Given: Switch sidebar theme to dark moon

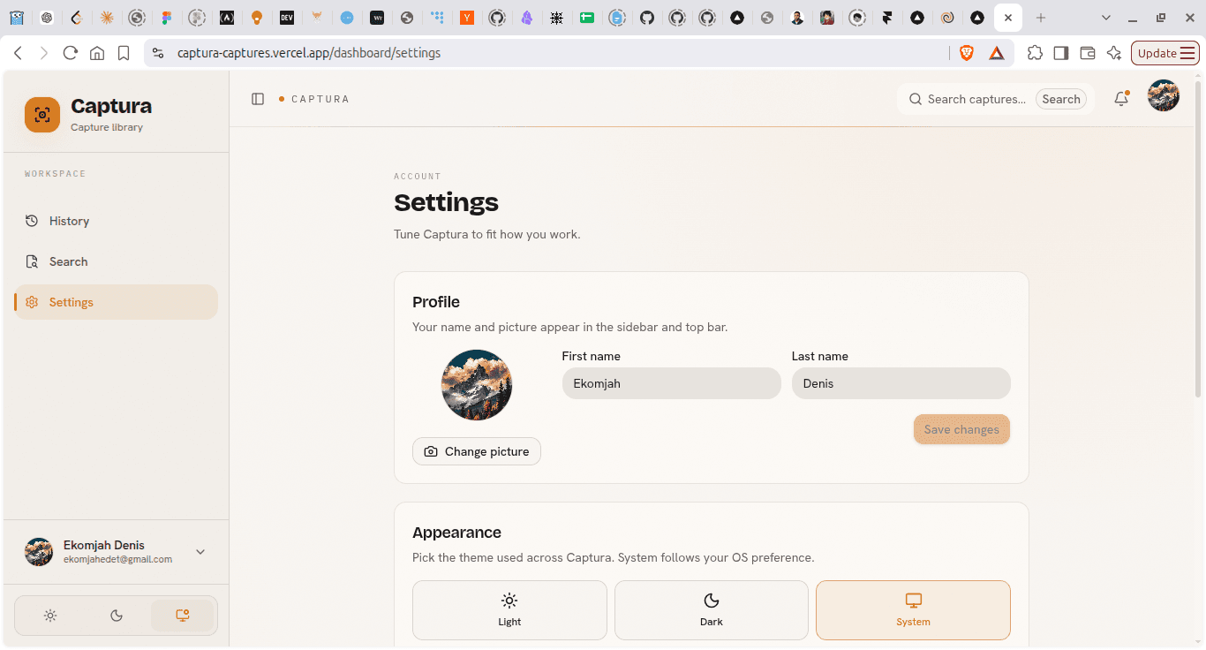Looking at the screenshot, I should [x=117, y=616].
